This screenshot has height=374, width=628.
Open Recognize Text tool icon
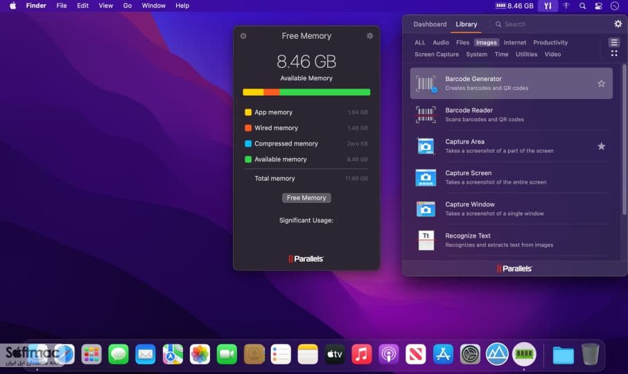(x=426, y=240)
